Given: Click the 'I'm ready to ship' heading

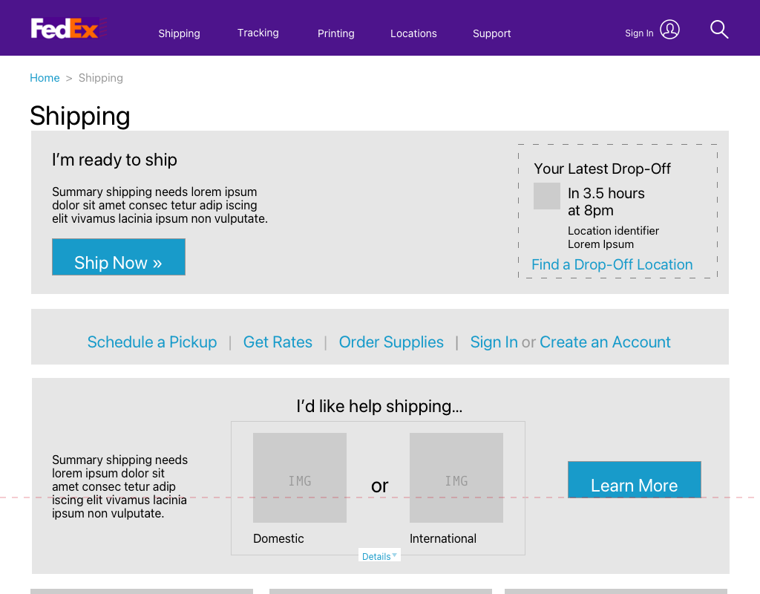Looking at the screenshot, I should pyautogui.click(x=114, y=160).
